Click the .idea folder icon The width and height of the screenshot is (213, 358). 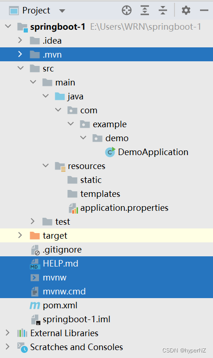(x=35, y=41)
